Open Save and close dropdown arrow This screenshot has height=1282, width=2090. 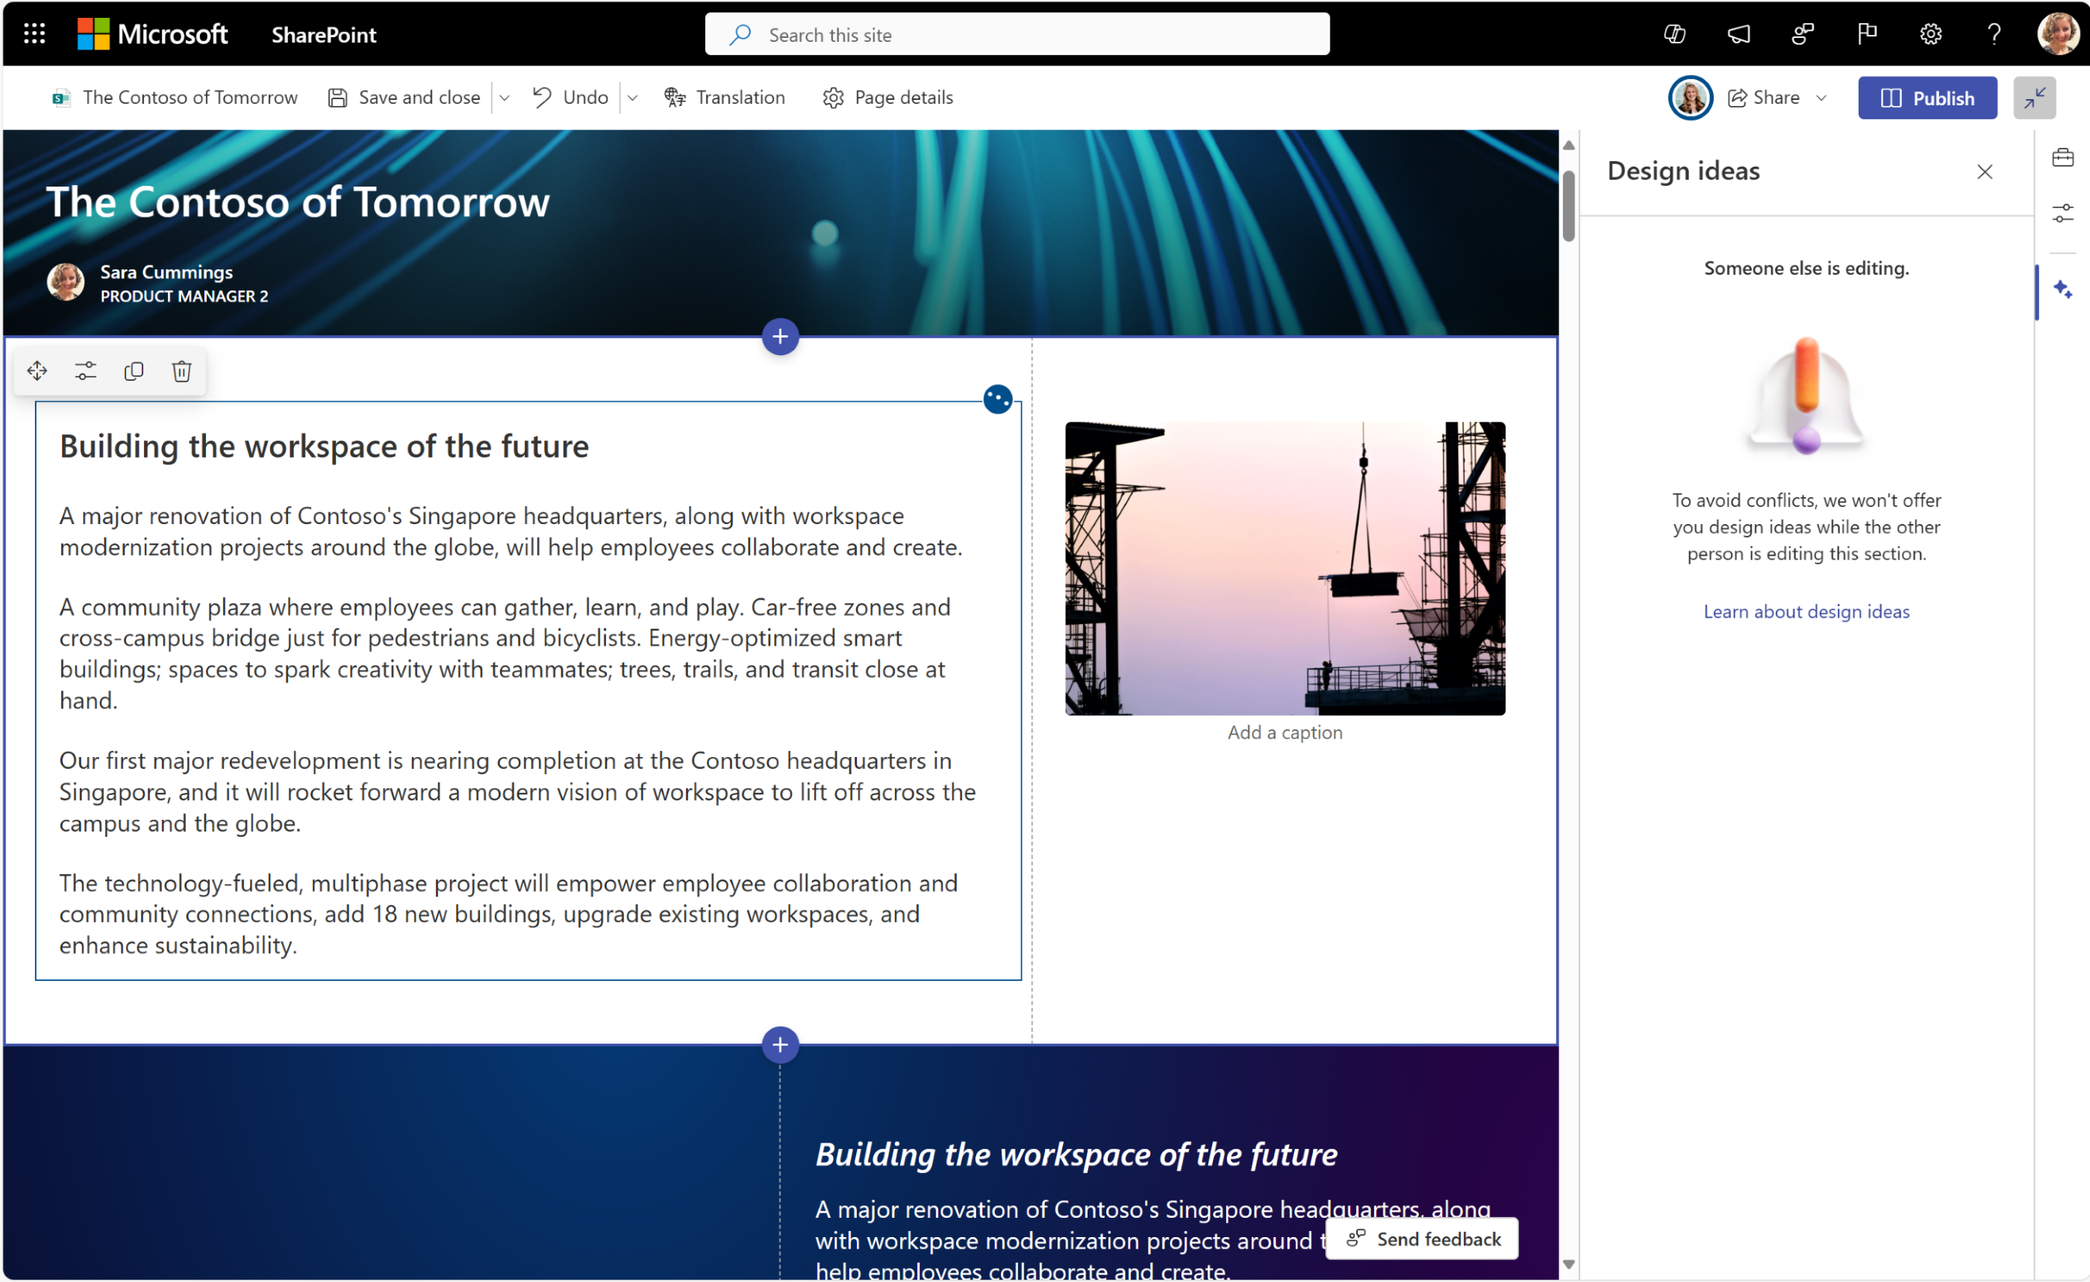(506, 97)
